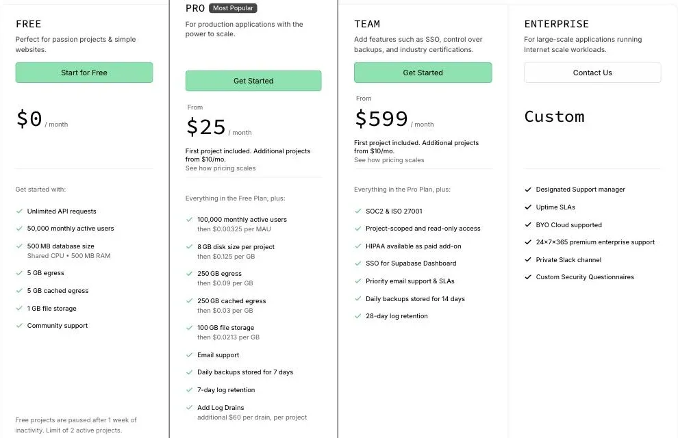Click checkmark next to Designated Support manager
678x438 pixels.
pyautogui.click(x=528, y=189)
